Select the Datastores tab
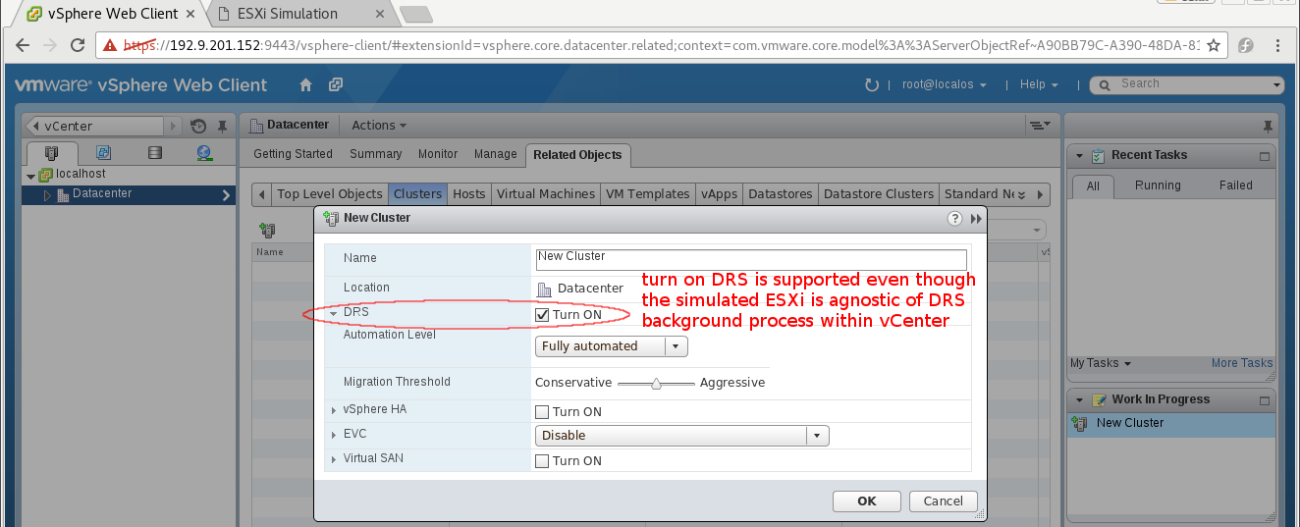The width and height of the screenshot is (1300, 527). [781, 194]
